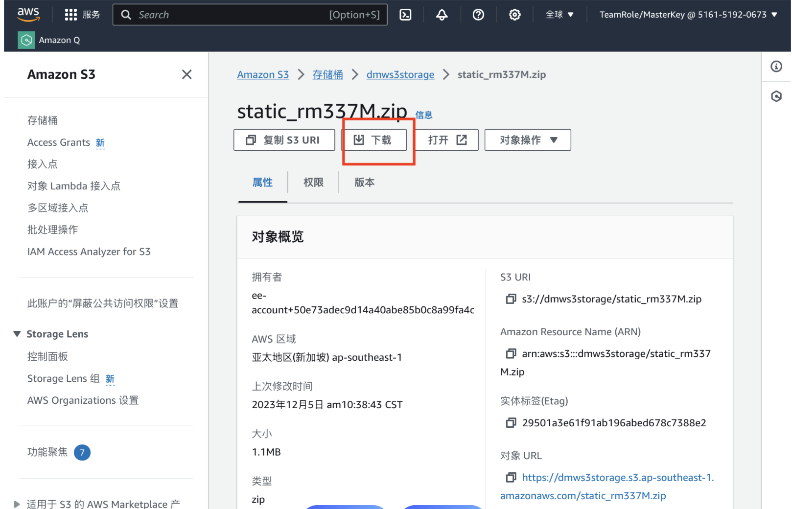
Task: Click the Amazon Q label text
Action: point(59,40)
